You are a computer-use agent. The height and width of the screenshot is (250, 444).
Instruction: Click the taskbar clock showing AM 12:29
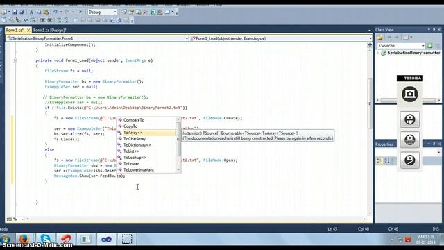426,240
